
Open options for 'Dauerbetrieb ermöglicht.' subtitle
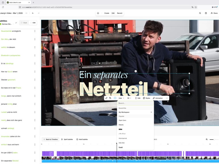(35, 31)
